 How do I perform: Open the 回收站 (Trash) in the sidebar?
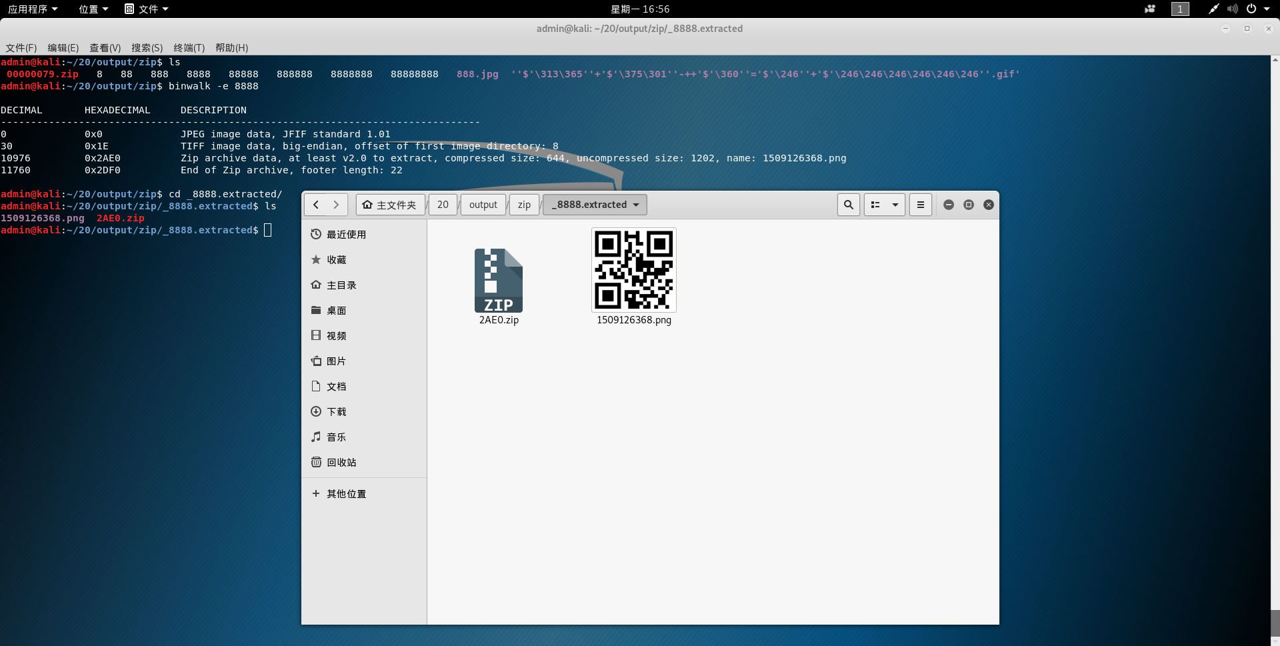(x=341, y=462)
